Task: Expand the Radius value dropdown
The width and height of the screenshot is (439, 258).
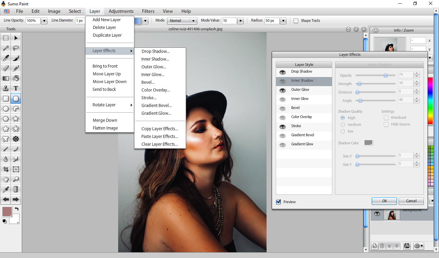Action: pyautogui.click(x=283, y=21)
